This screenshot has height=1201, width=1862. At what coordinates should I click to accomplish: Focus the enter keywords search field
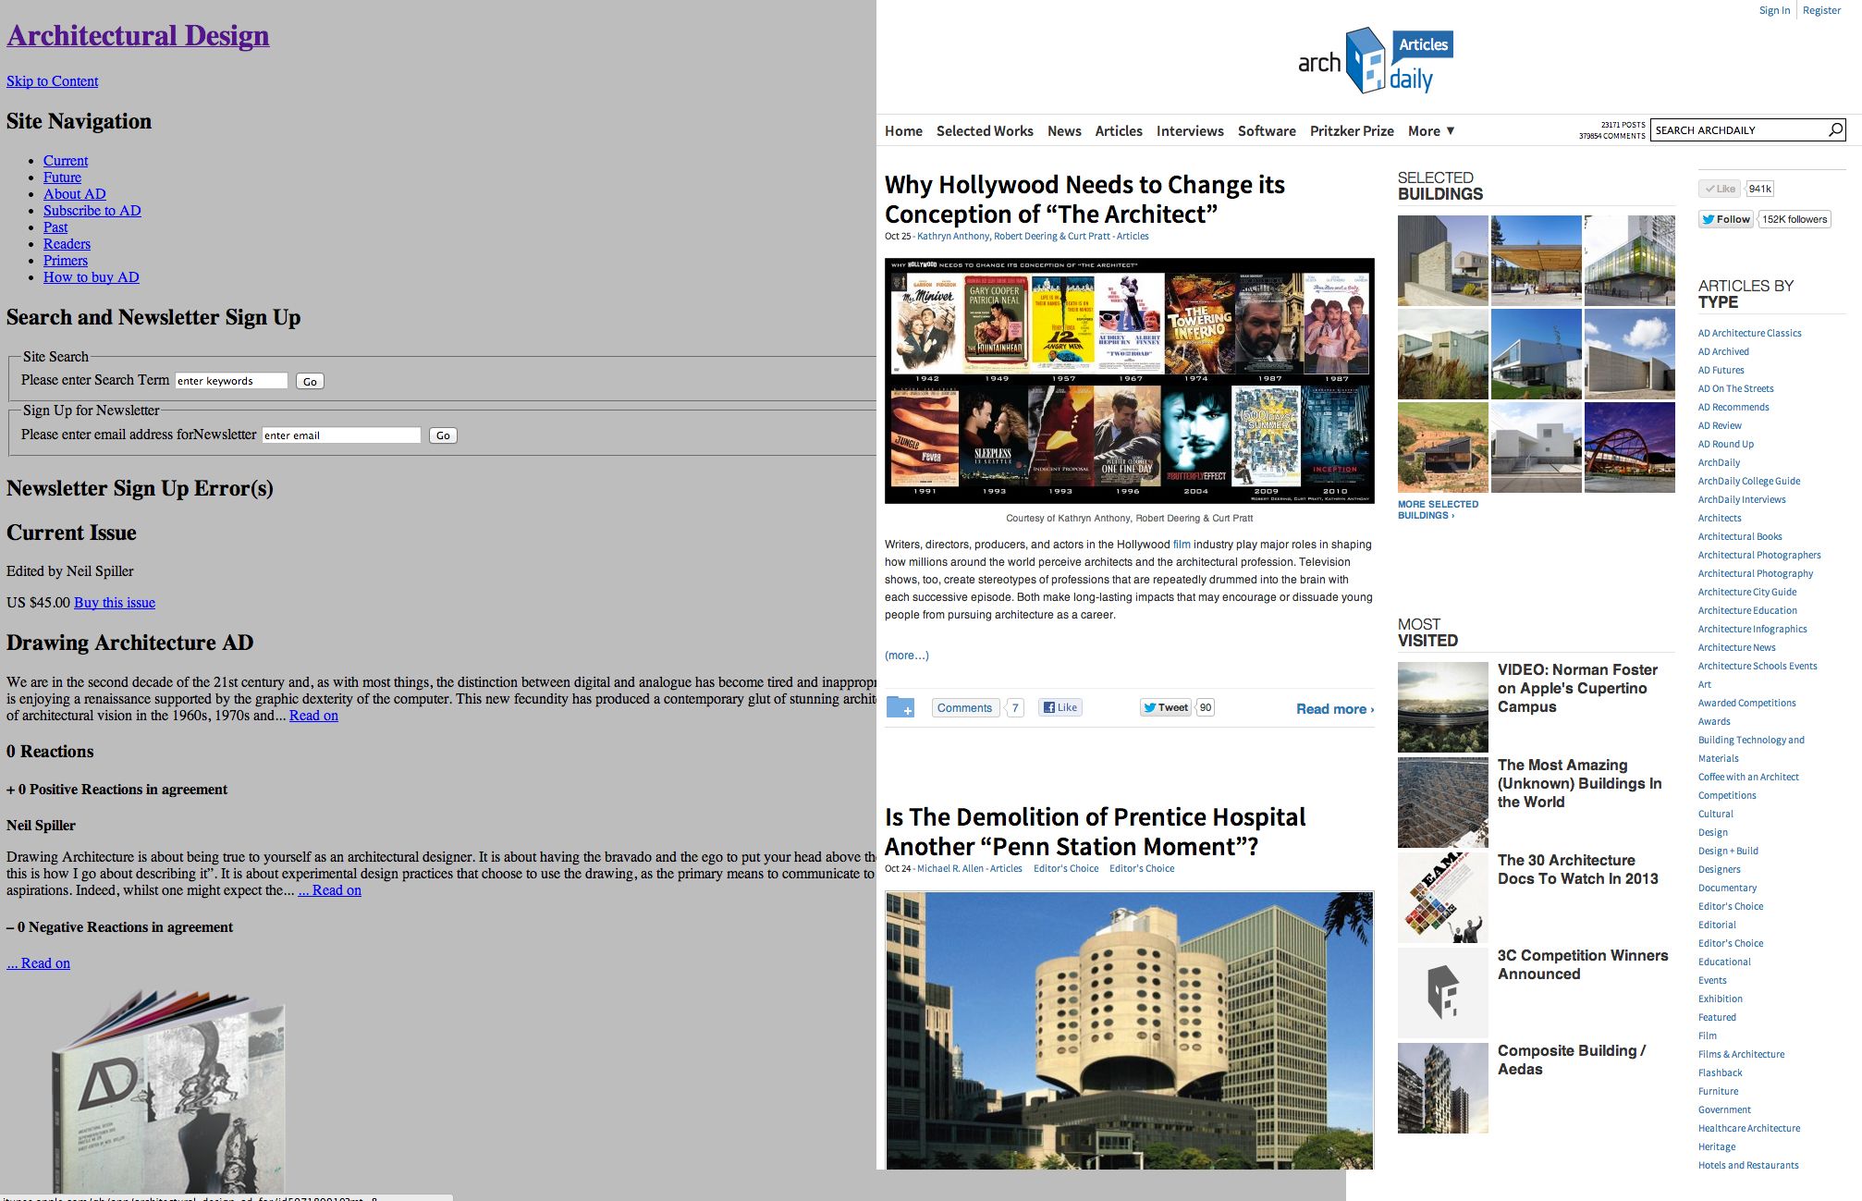click(x=231, y=381)
